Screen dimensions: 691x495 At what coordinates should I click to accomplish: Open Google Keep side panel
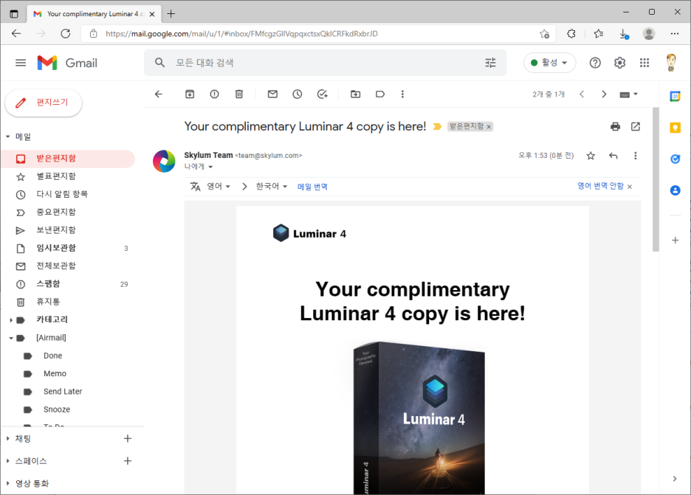pyautogui.click(x=675, y=128)
